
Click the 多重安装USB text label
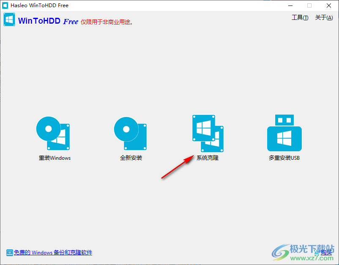(284, 158)
